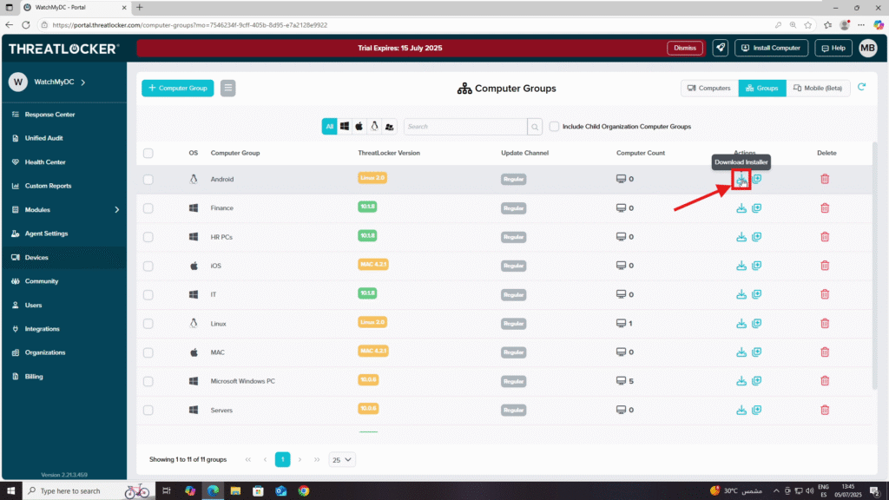The width and height of the screenshot is (889, 500).
Task: Go to the previous page of groups
Action: tap(265, 460)
